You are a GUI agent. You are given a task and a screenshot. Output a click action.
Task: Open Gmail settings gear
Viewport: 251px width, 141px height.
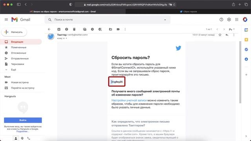tap(229, 20)
